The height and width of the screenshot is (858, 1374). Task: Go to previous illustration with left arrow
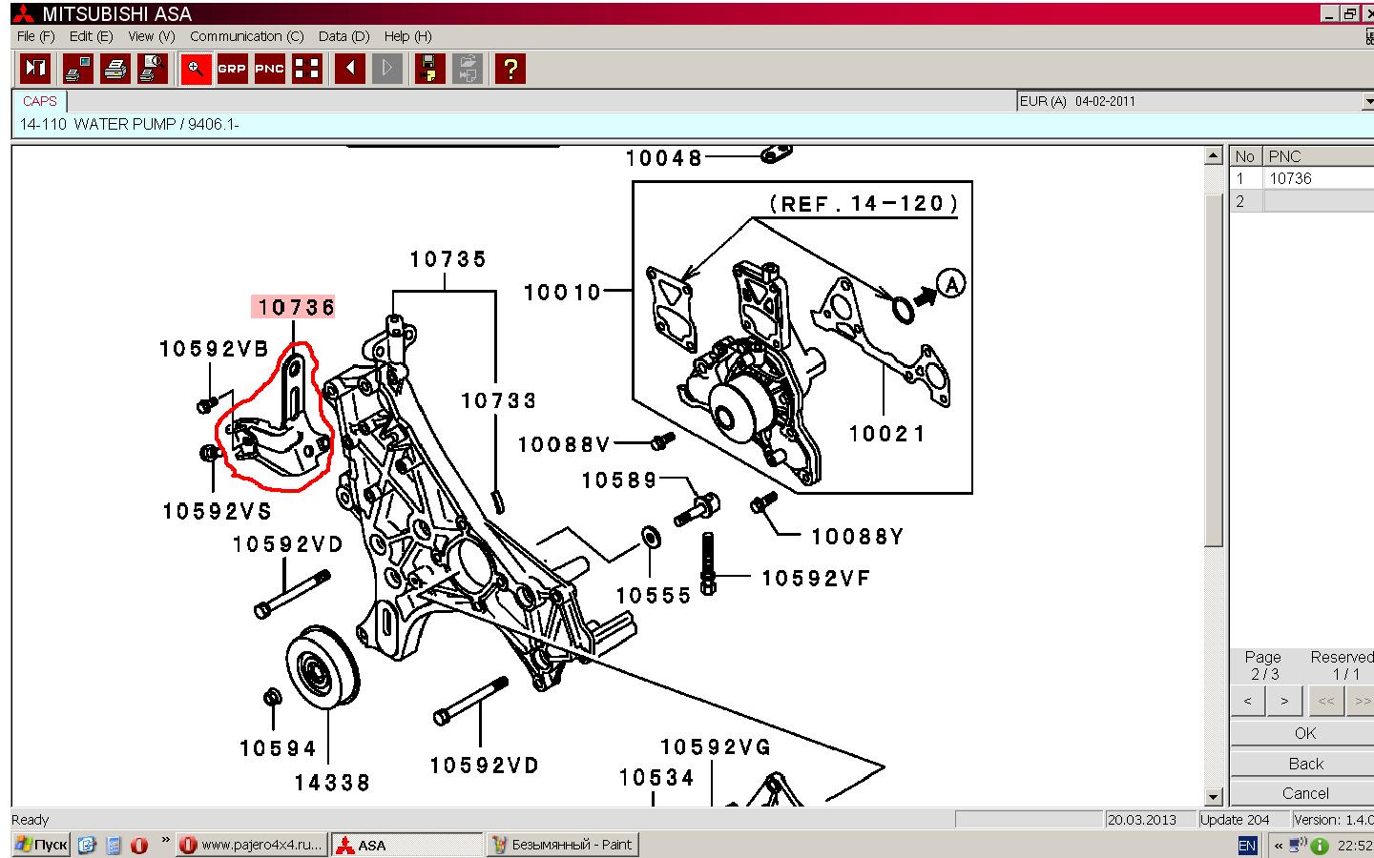click(350, 69)
